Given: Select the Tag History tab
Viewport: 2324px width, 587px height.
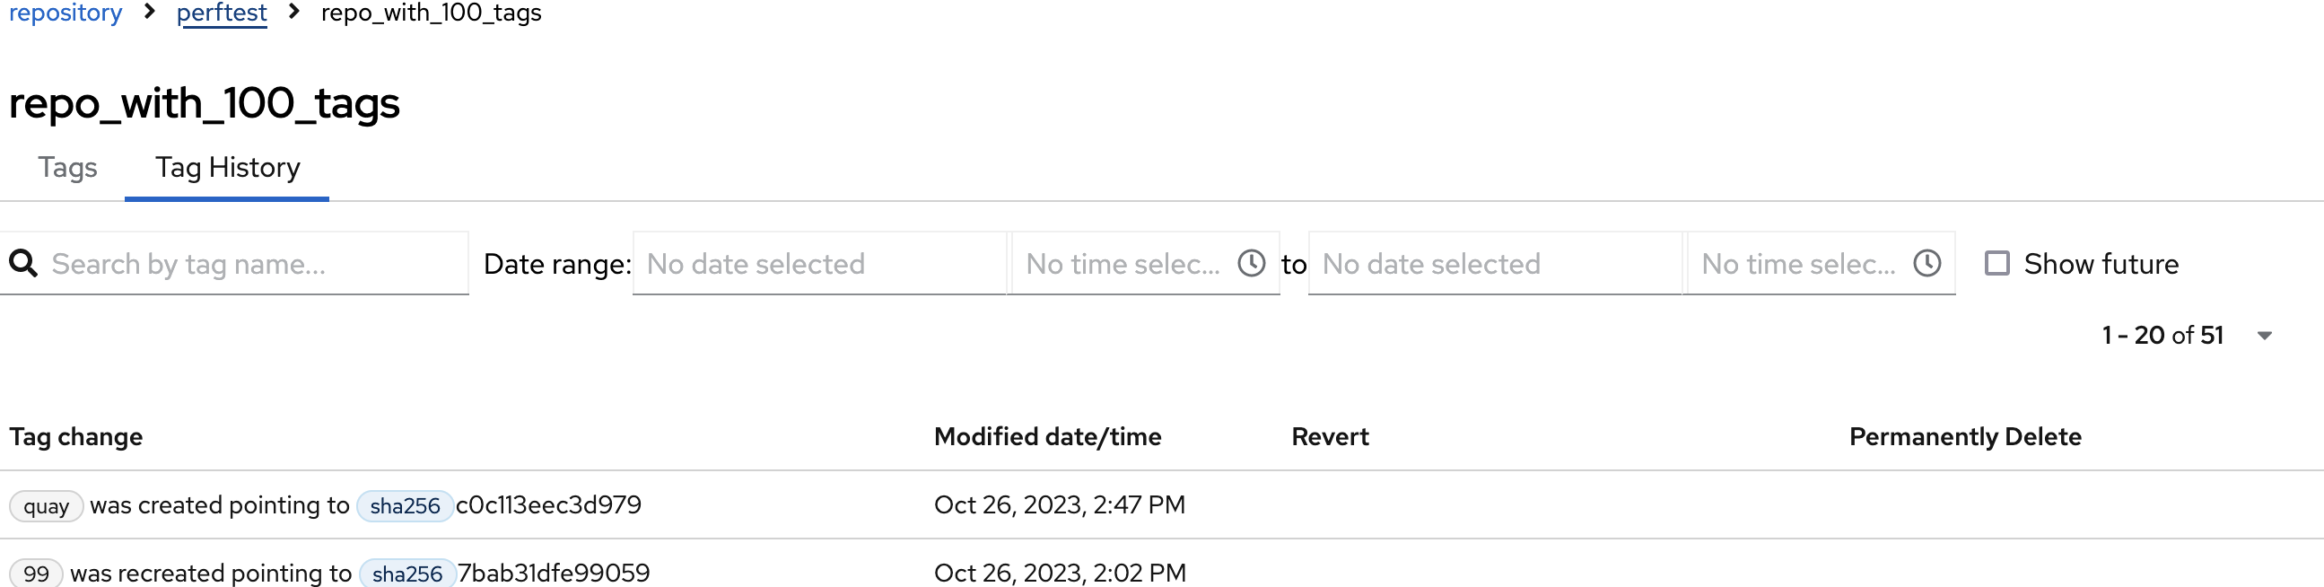Looking at the screenshot, I should pos(227,168).
